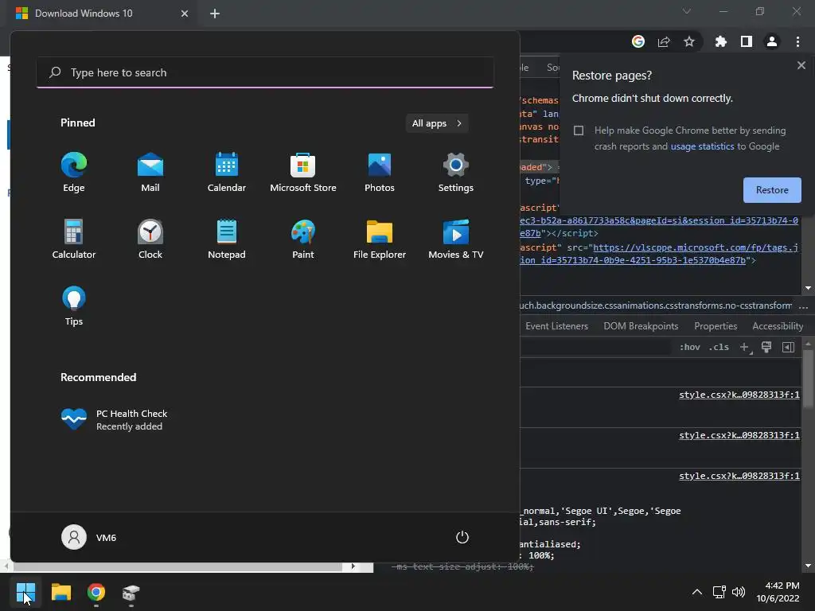Bookmark this tab with the star icon
Viewport: 815px width, 611px height.
[689, 41]
